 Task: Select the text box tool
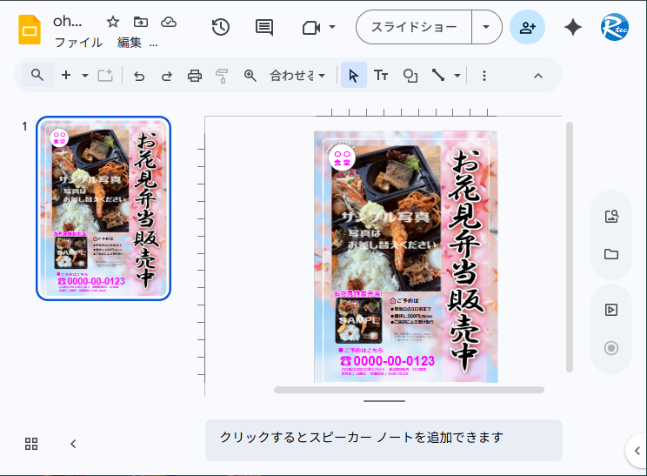click(381, 76)
